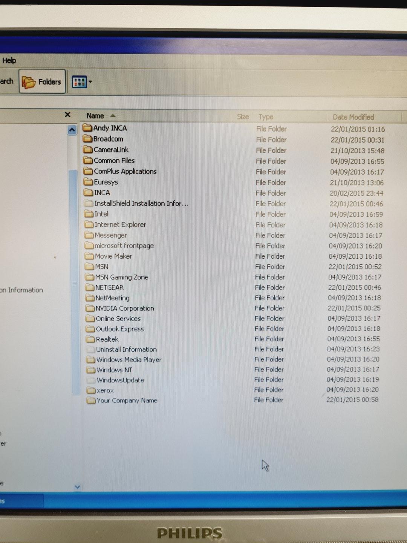Viewport: 407px width, 543px height.
Task: Click the File Folder type in Realtek row
Action: (x=269, y=339)
